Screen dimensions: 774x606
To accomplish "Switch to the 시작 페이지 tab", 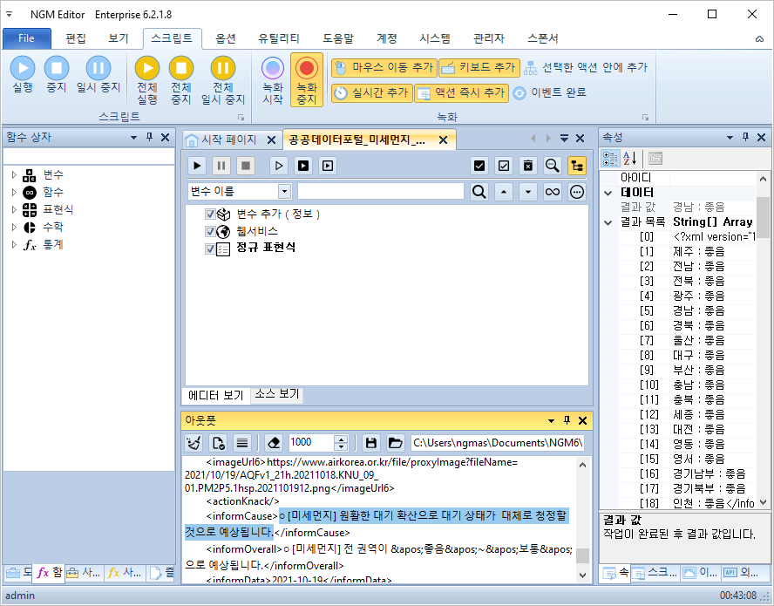I will coord(228,140).
